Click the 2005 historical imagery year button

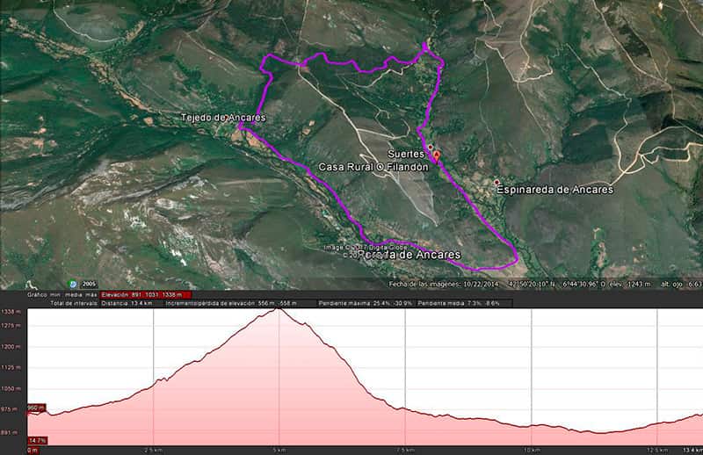pyautogui.click(x=89, y=285)
